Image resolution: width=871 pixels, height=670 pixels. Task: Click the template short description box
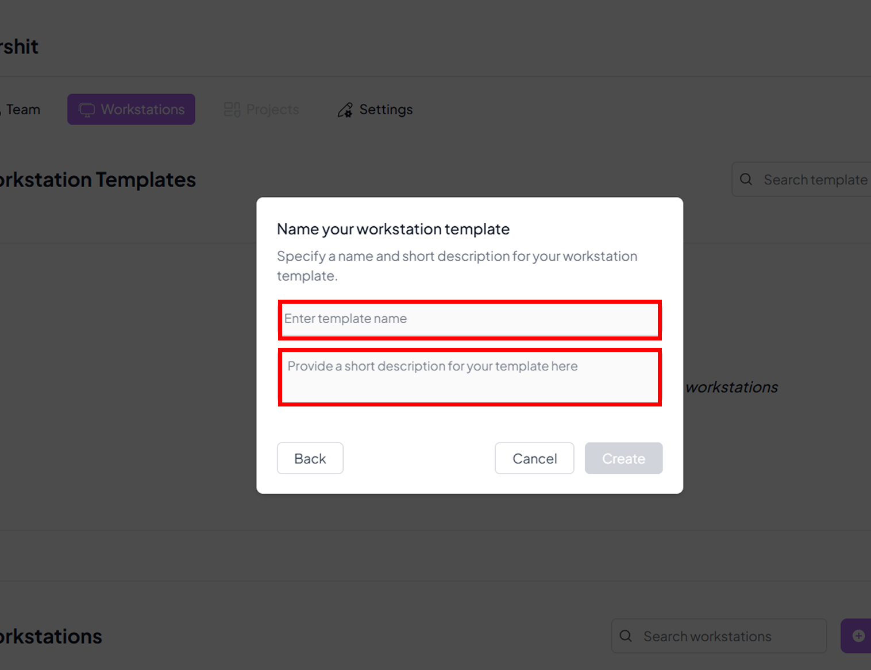469,377
